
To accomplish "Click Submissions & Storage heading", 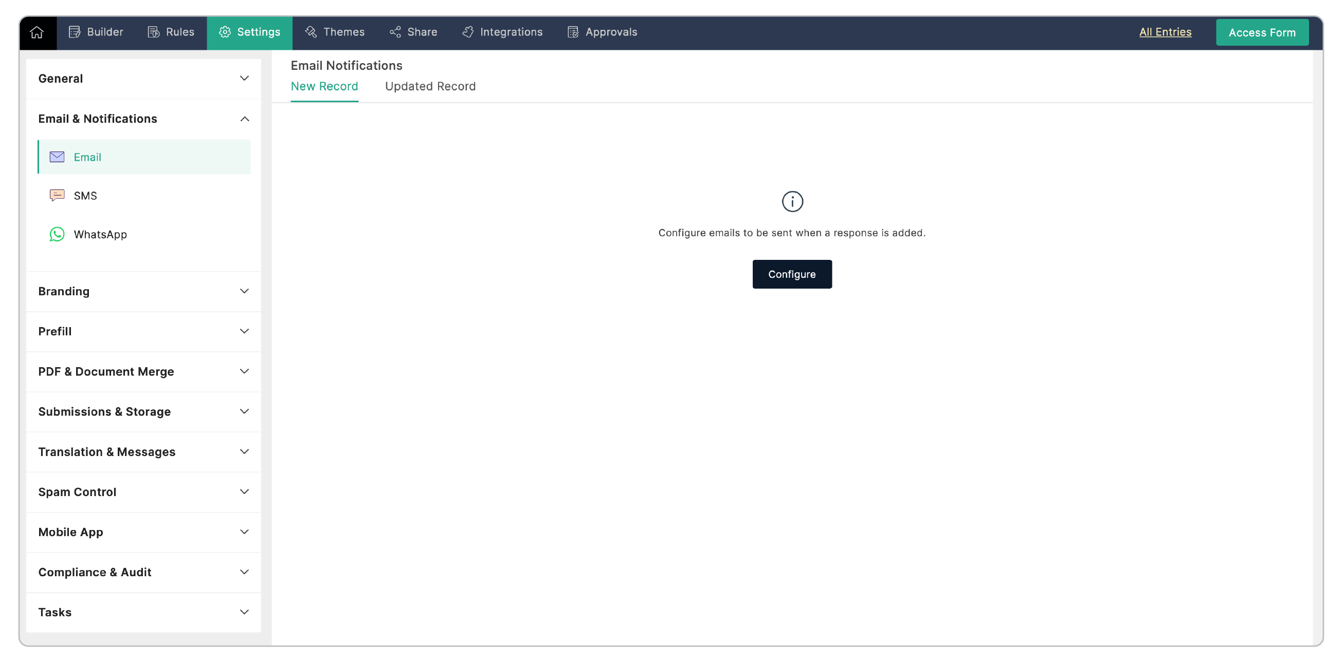I will click(104, 411).
